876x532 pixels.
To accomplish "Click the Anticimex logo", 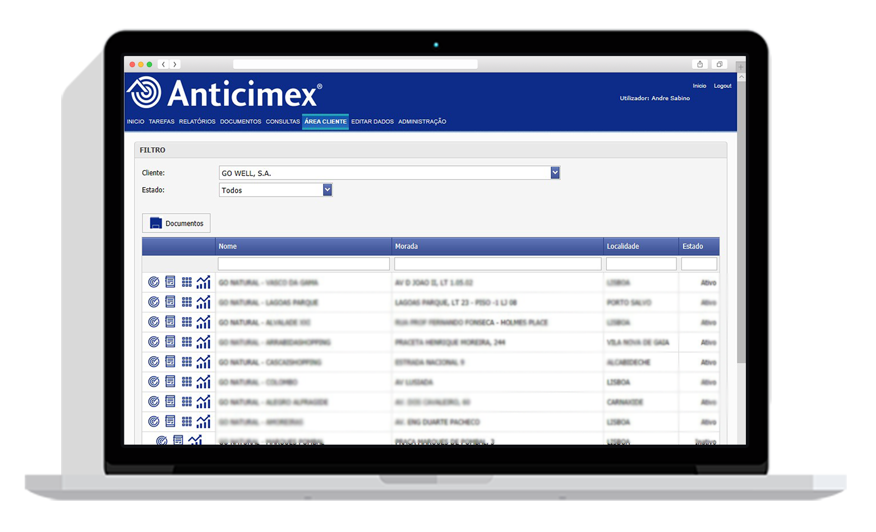I will click(x=224, y=92).
